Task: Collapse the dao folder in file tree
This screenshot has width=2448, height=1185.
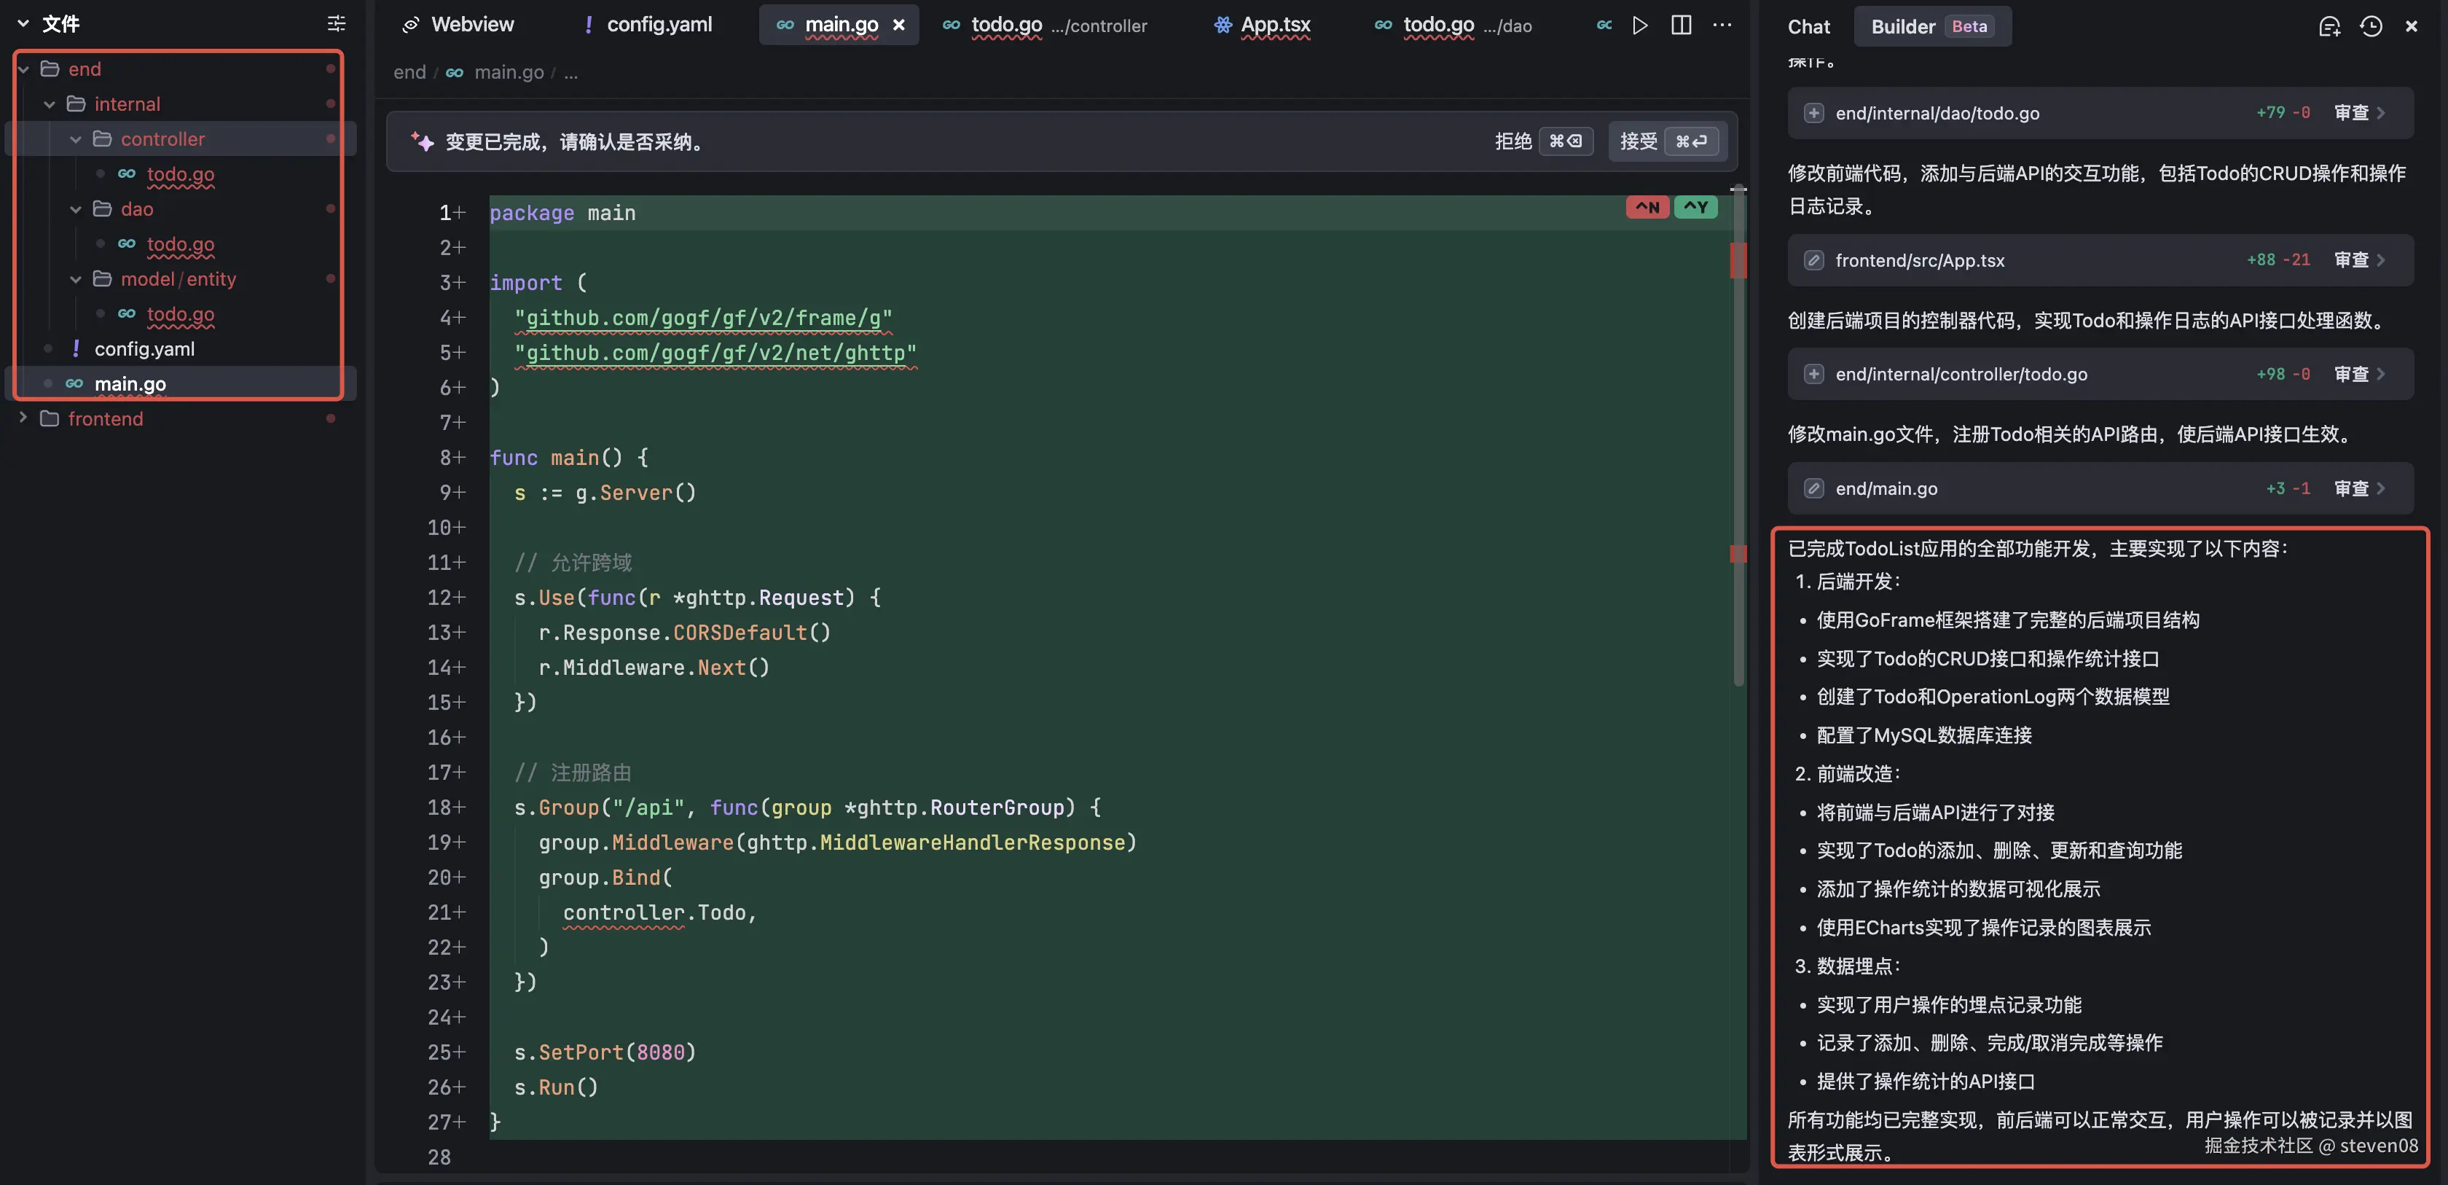Action: click(76, 209)
